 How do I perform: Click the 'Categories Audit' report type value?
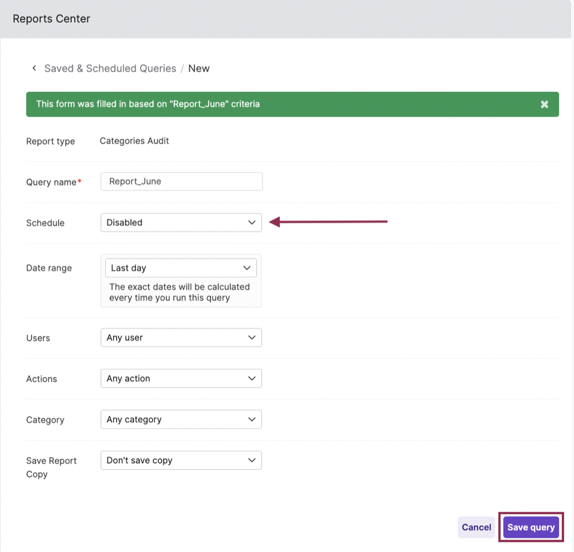[134, 141]
